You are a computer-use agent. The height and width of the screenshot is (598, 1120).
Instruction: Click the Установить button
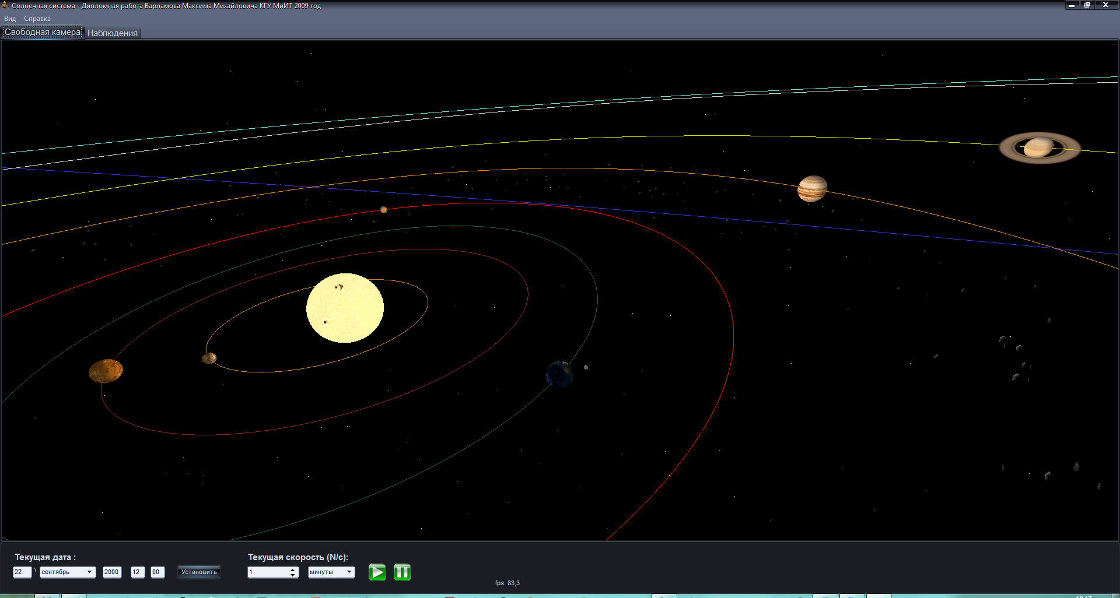199,572
